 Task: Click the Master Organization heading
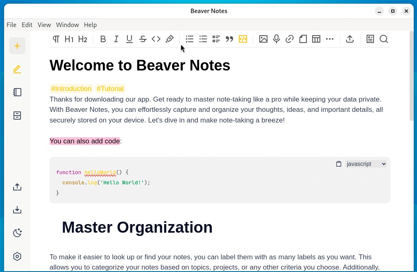pos(137,227)
